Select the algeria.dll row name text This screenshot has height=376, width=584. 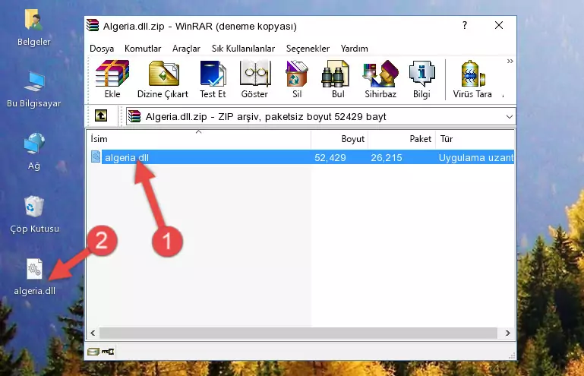point(127,158)
